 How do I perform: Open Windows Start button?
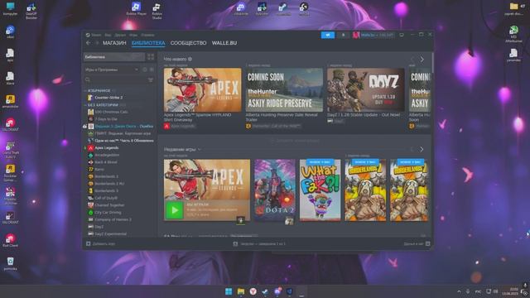pos(229,291)
